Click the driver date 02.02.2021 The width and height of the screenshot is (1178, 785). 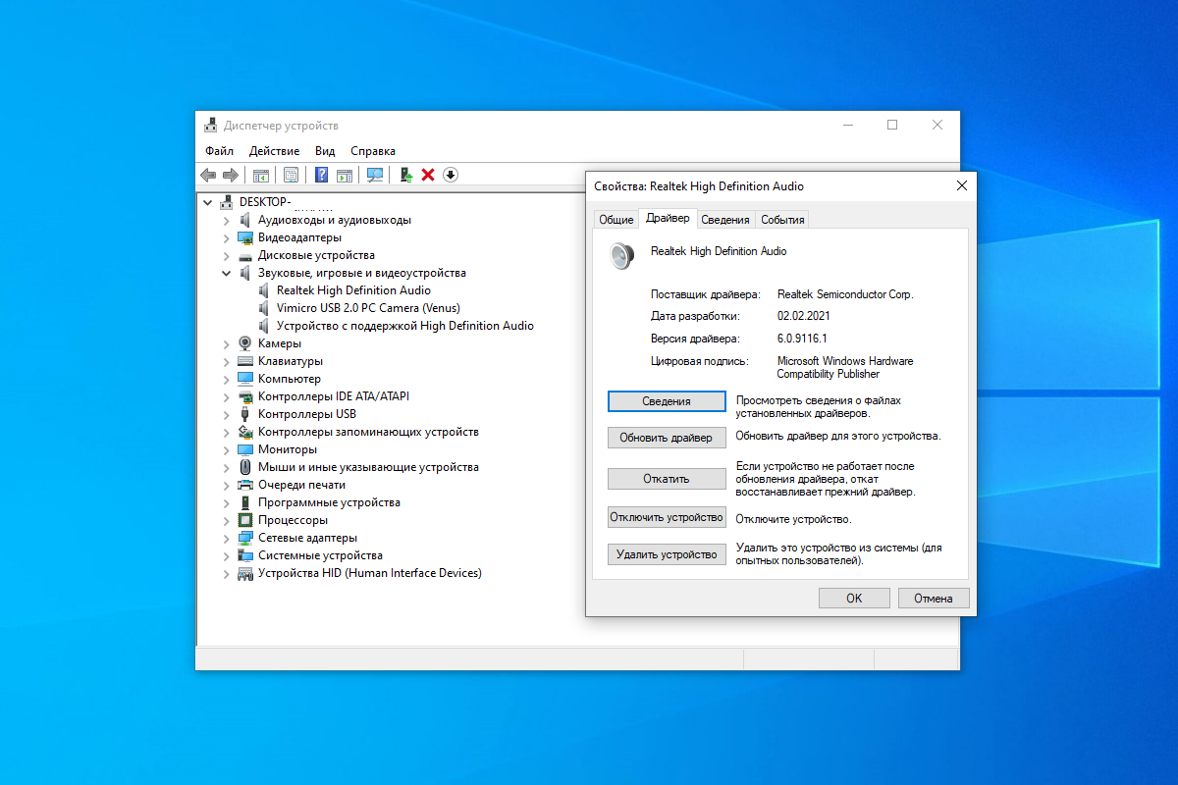(804, 316)
